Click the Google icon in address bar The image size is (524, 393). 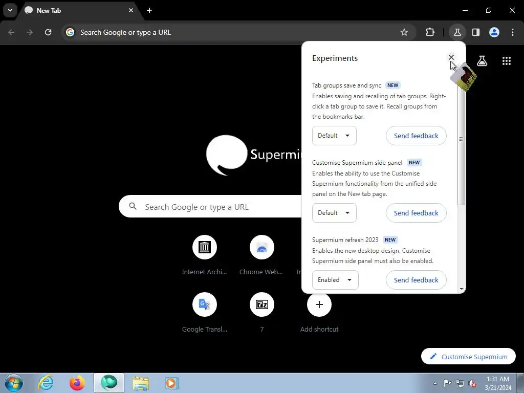70,32
